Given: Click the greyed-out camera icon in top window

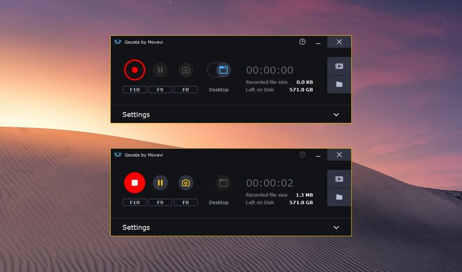Looking at the screenshot, I should pyautogui.click(x=186, y=70).
